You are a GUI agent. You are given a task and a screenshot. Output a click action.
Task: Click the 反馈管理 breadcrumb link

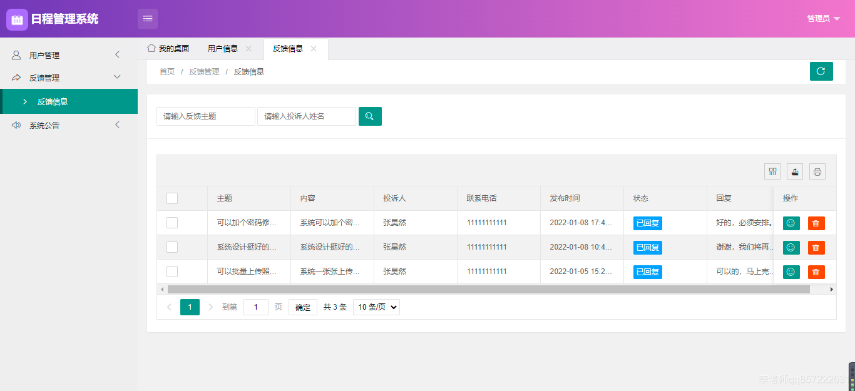[x=204, y=72]
